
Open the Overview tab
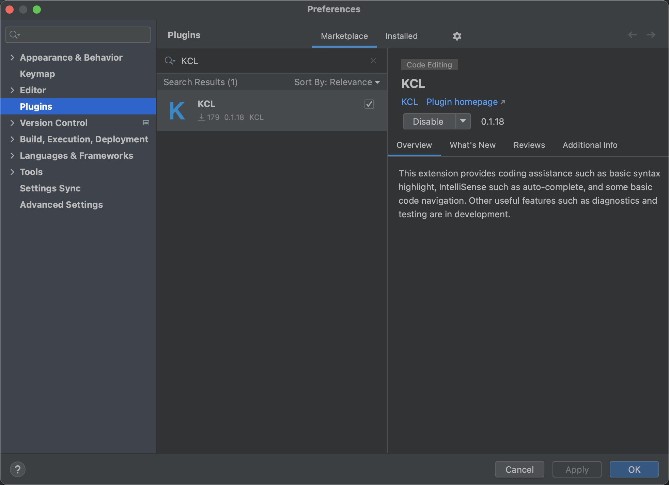click(x=414, y=145)
